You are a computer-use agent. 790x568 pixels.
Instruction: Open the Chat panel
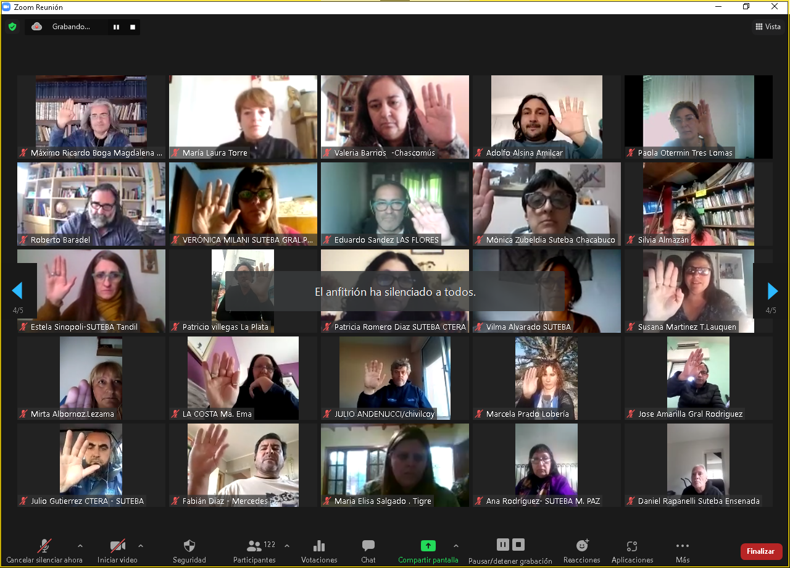tap(368, 546)
